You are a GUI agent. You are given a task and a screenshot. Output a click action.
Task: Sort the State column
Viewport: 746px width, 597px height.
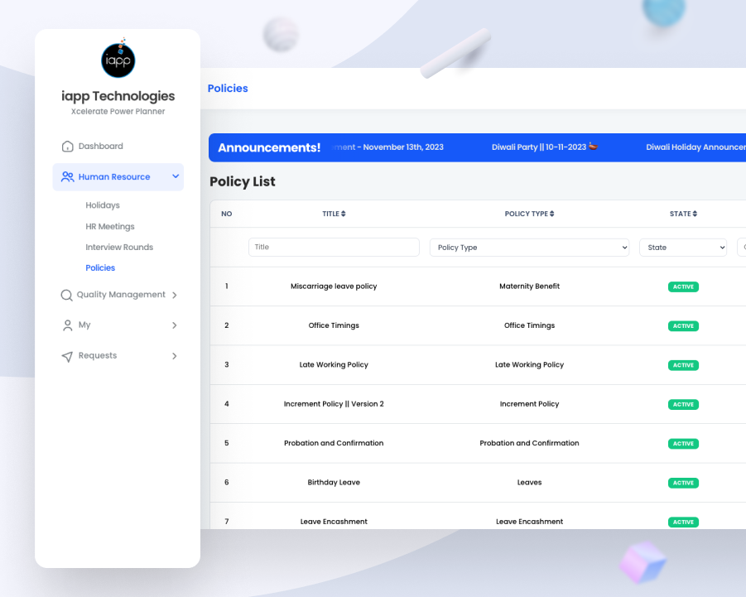pos(695,214)
